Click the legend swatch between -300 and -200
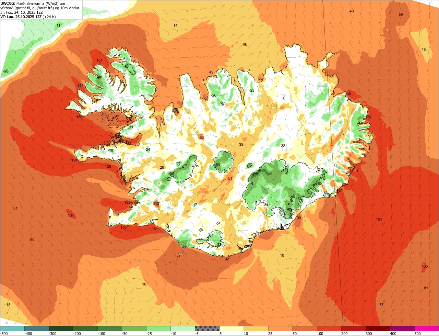The image size is (439, 336). [x=61, y=328]
